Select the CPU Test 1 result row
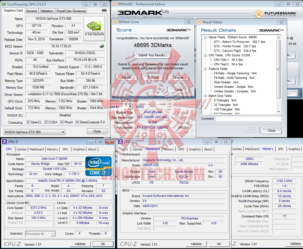Viewport: 303px width, 249px height. (x=228, y=60)
